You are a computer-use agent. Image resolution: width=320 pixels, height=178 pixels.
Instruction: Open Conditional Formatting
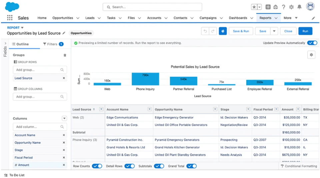[x=299, y=166]
